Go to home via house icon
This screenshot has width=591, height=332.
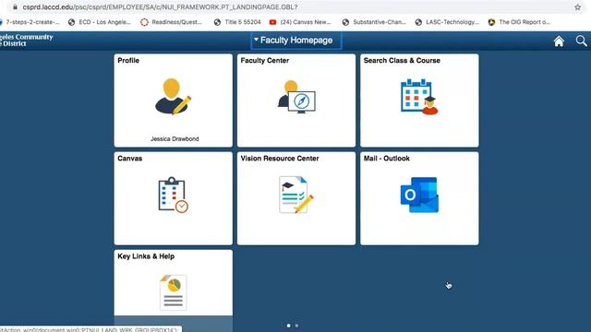click(x=559, y=41)
